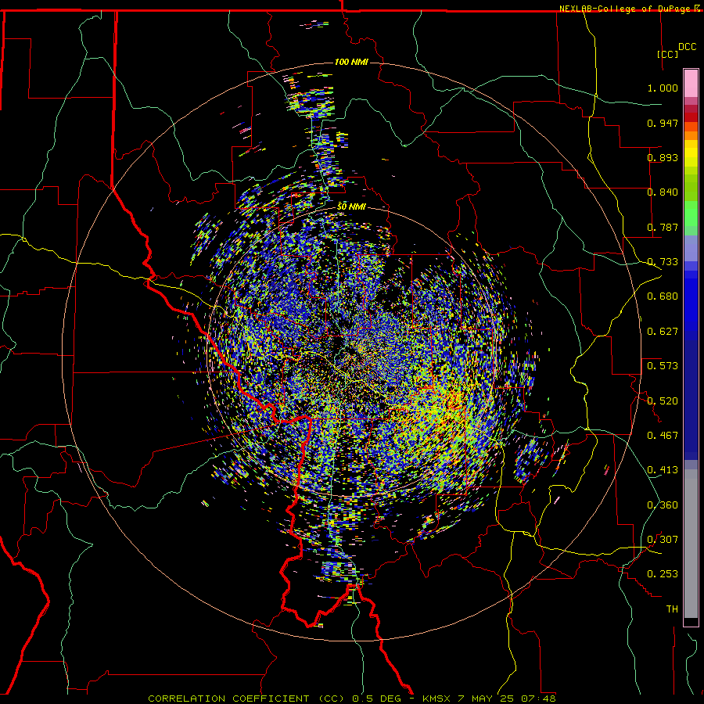
Task: Click the pink segment of the color bar
Action: 691,84
